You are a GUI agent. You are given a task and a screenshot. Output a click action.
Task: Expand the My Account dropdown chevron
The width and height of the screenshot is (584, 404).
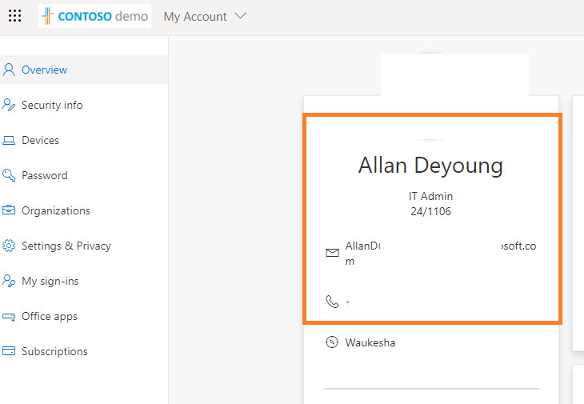[x=240, y=16]
